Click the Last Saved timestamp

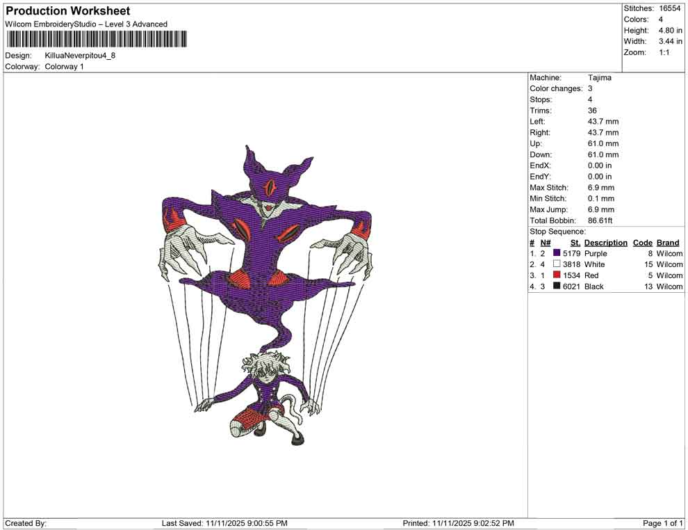224,523
